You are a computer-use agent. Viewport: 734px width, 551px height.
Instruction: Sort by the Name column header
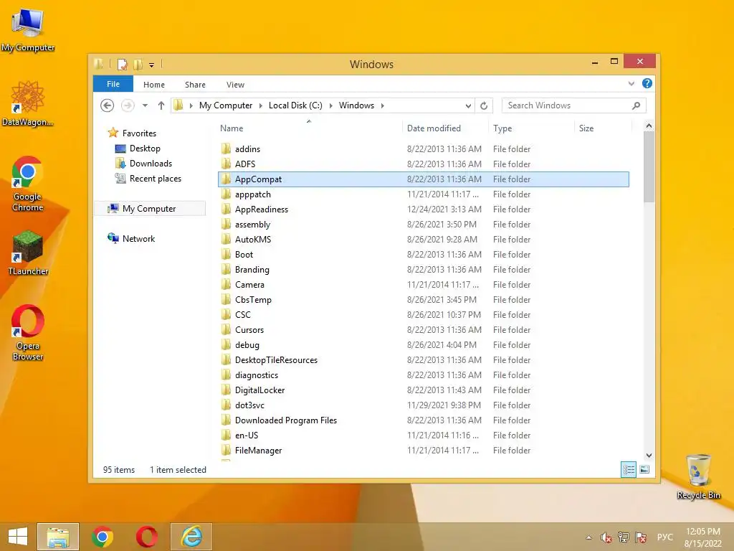[x=232, y=128]
